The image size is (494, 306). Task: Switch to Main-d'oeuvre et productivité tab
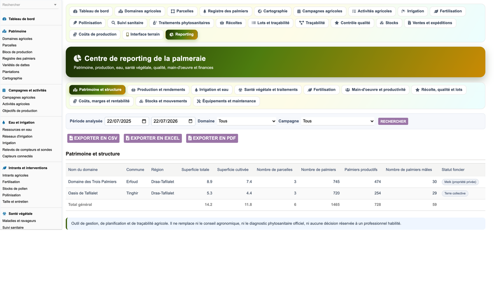click(x=375, y=89)
